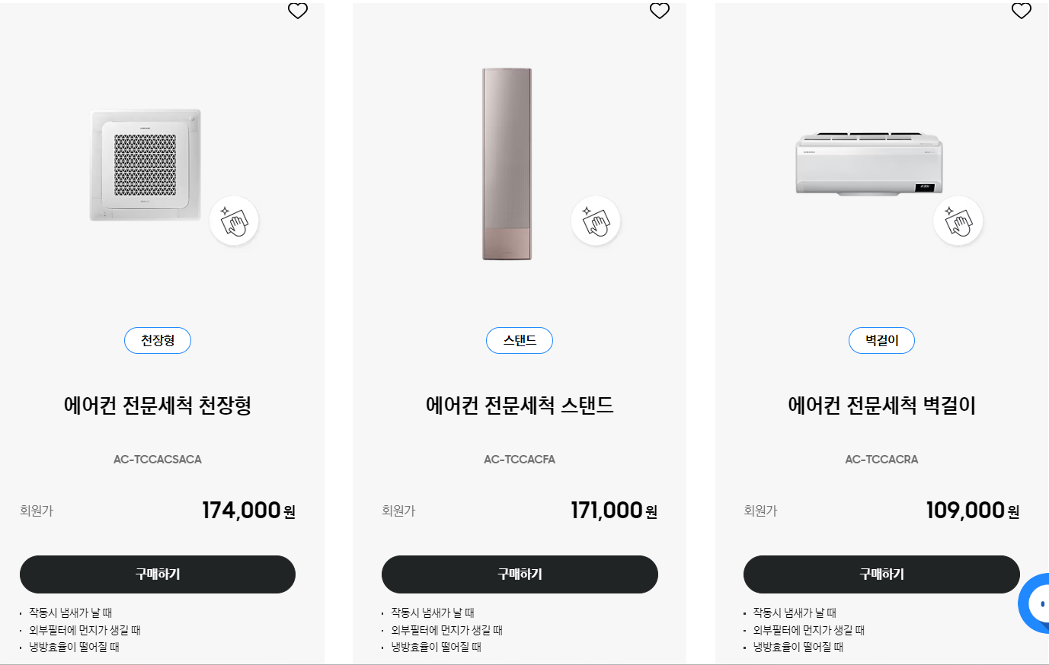Click 구매하기 for 에어컨 전문세척 천장형
Image resolution: width=1049 pixels, height=665 pixels.
(x=157, y=574)
